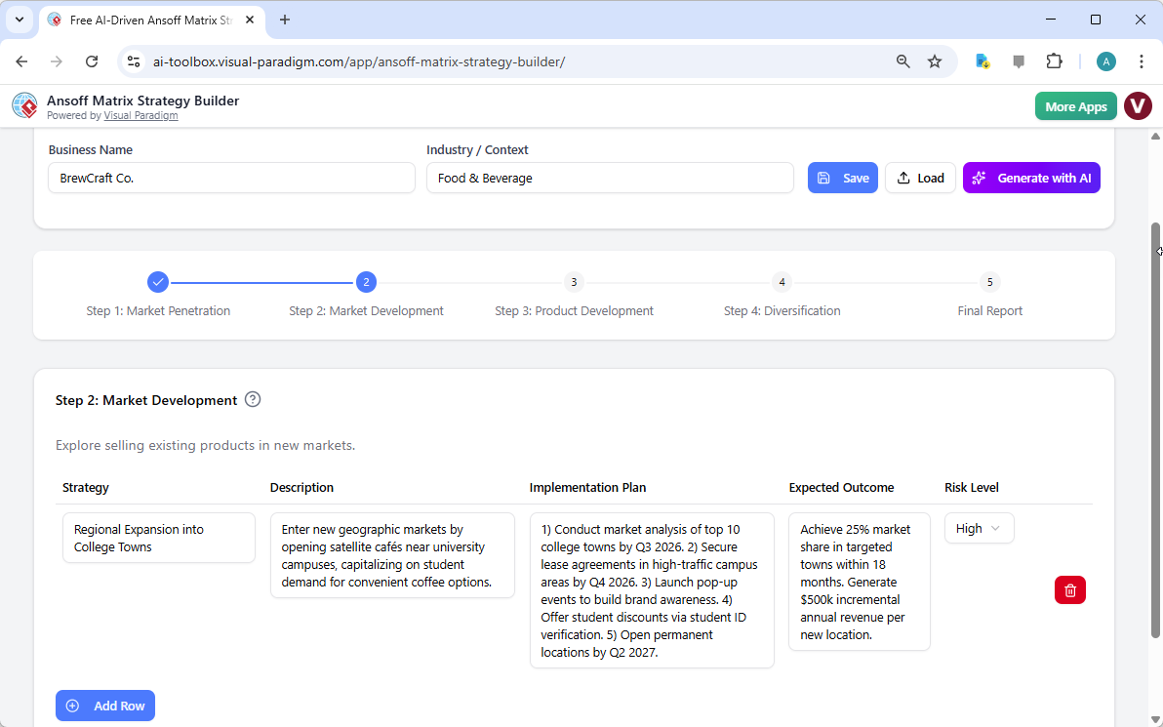Open the browser extensions puzzle menu
Screen dimensions: 1163x727
1055,61
